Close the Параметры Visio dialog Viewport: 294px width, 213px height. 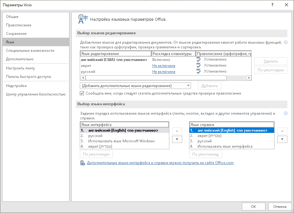tap(286, 5)
